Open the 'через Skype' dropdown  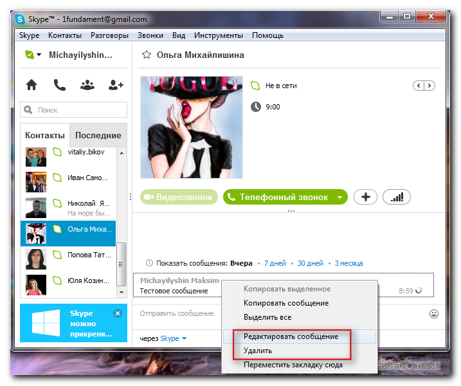183,338
